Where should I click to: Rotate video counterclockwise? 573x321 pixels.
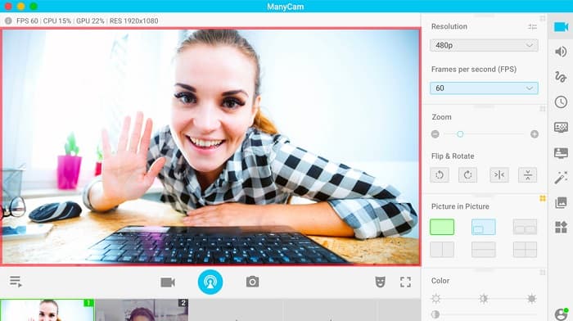click(x=440, y=174)
